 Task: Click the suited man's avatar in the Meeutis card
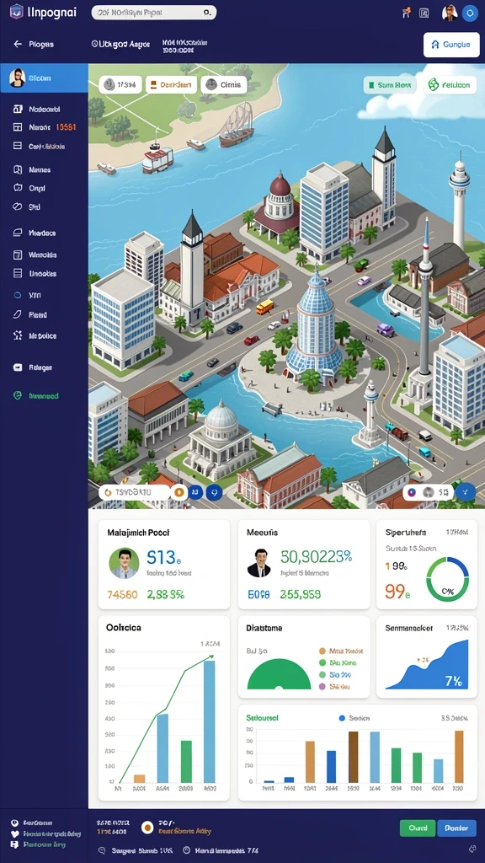click(x=258, y=562)
